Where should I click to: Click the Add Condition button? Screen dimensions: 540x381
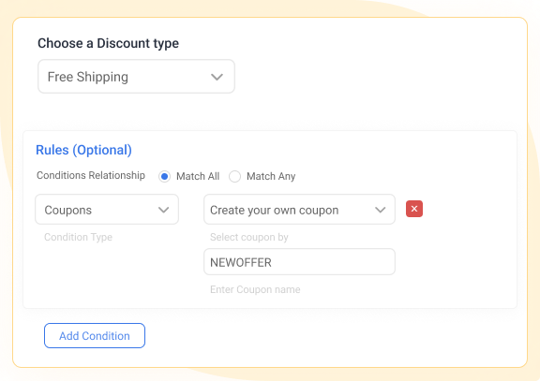click(x=95, y=336)
